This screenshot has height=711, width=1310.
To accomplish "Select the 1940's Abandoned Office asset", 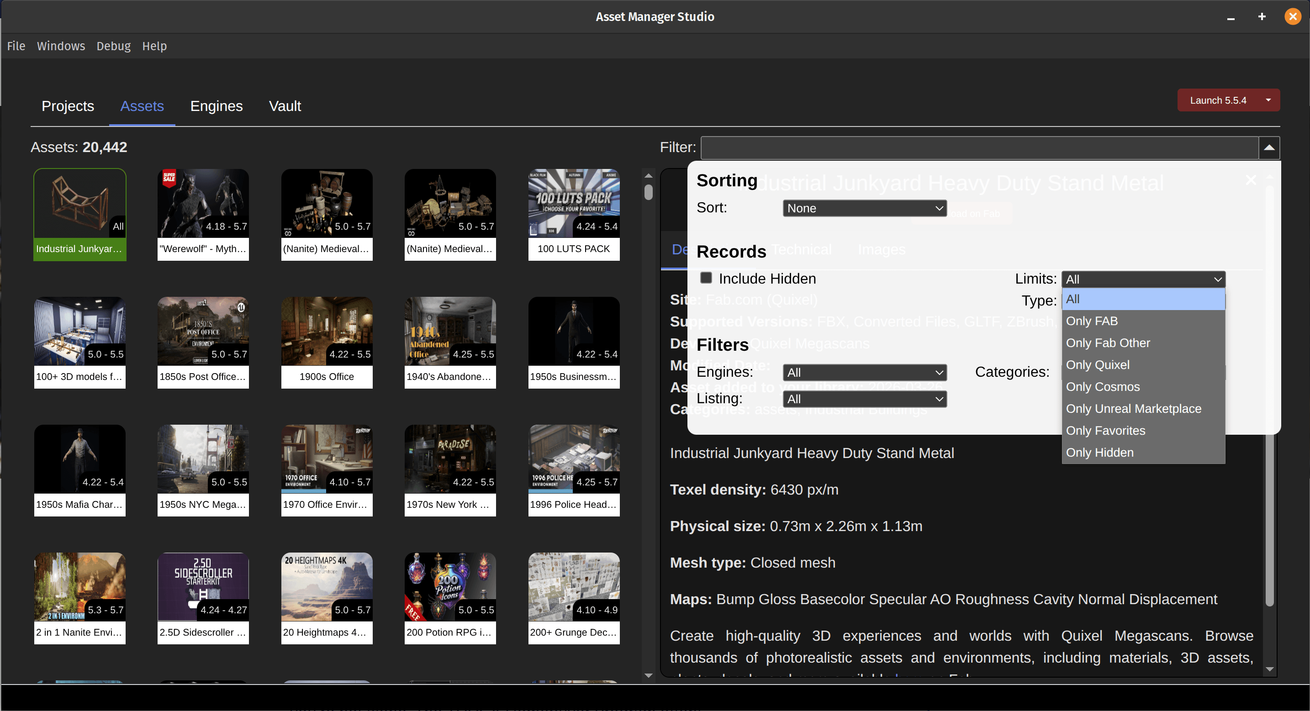I will [450, 343].
